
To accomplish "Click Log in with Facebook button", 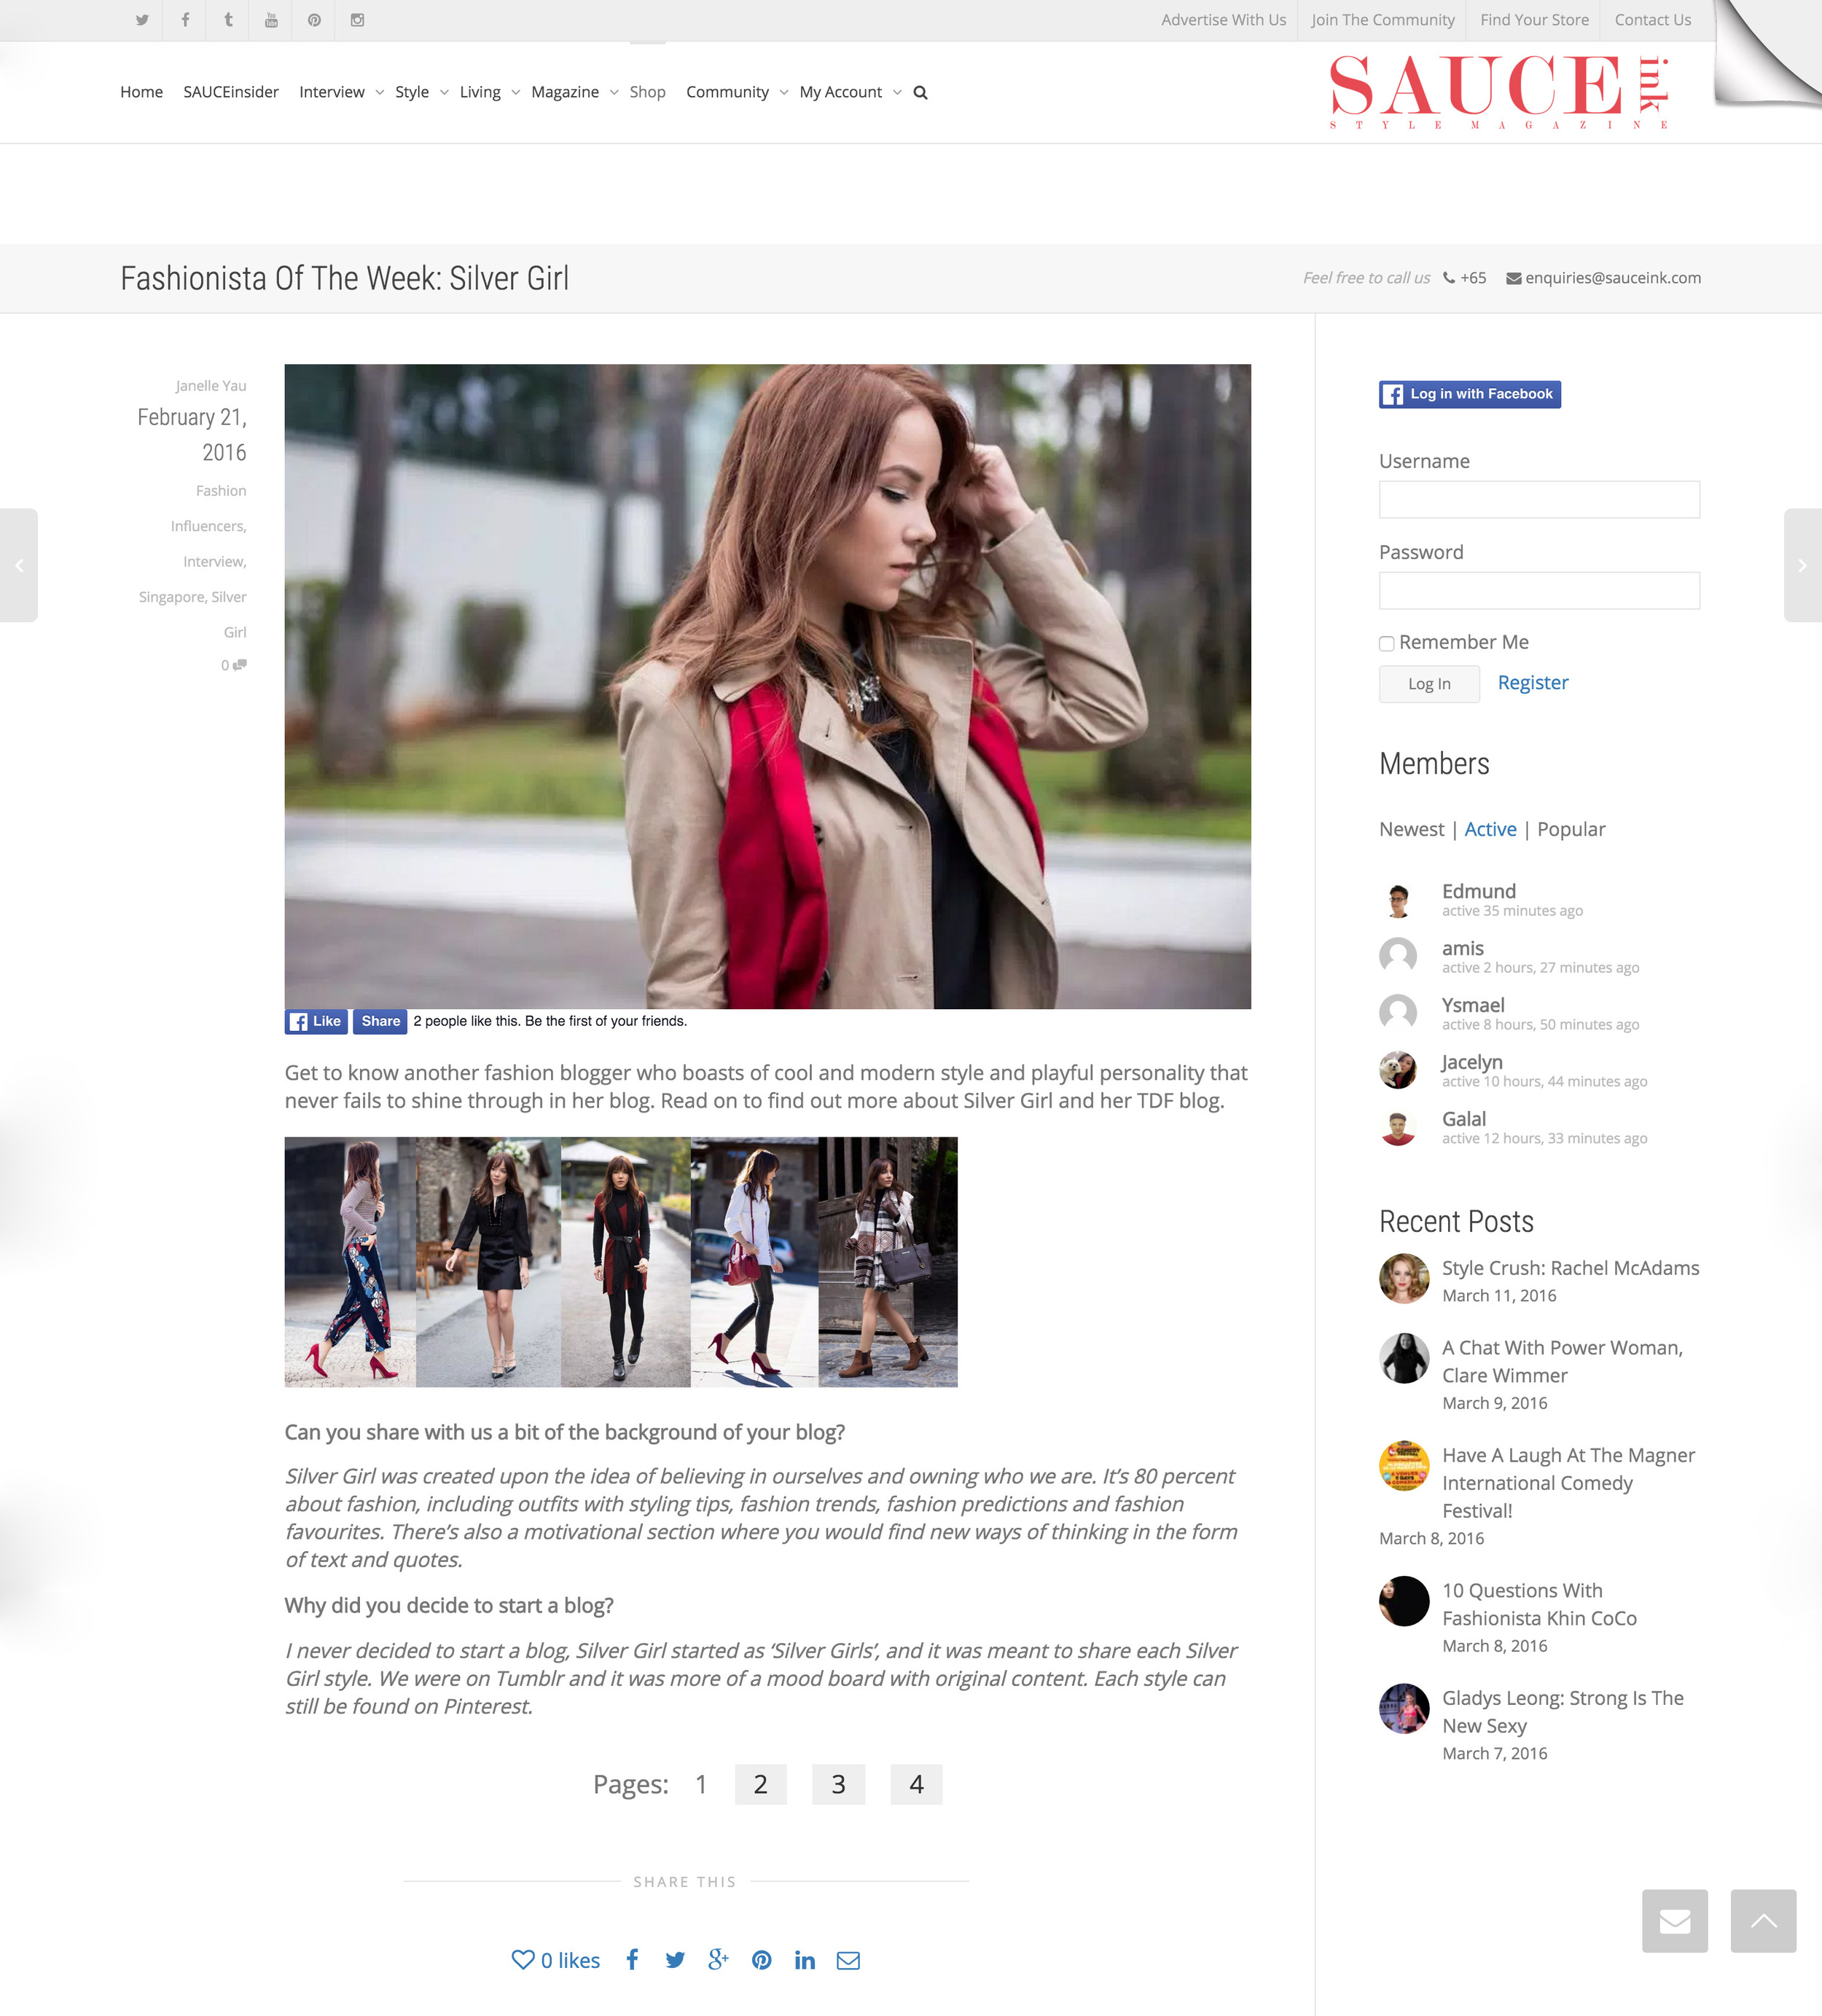I will coord(1470,394).
